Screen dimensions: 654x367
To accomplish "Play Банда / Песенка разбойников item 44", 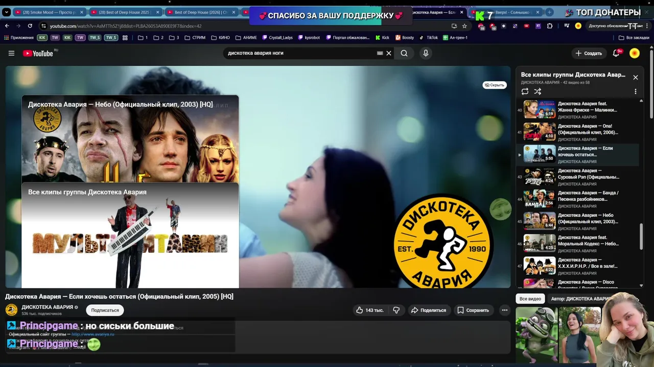I will pos(578,199).
